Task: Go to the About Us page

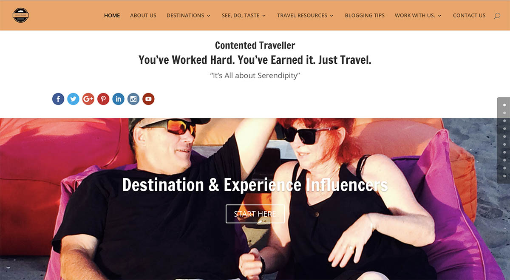Action: 143,15
